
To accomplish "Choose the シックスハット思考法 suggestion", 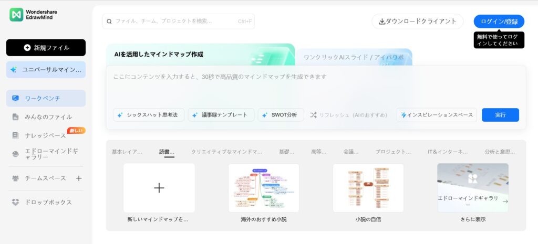I will tap(149, 115).
